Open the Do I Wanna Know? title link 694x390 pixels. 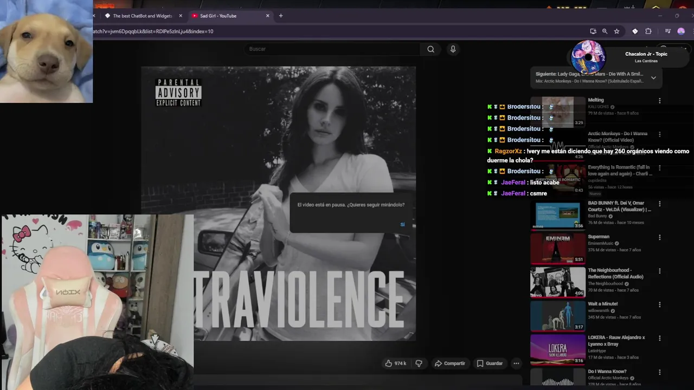pos(607,372)
